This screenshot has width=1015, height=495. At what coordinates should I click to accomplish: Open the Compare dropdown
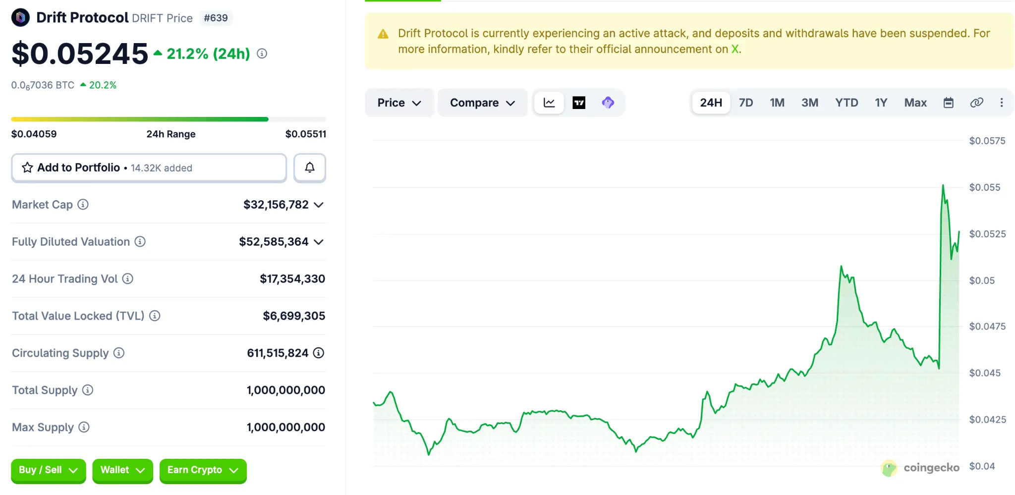482,103
